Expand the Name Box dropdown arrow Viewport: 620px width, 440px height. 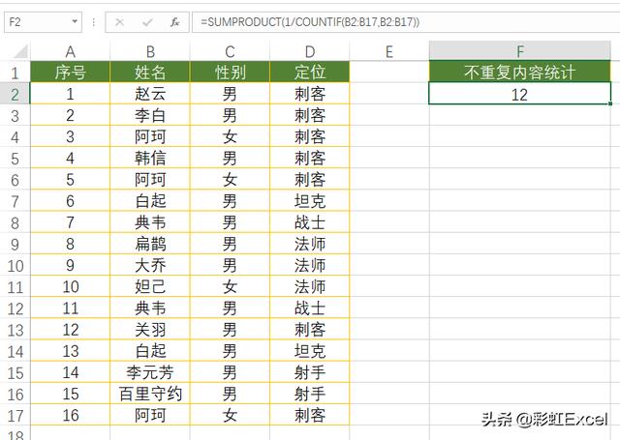(x=75, y=21)
